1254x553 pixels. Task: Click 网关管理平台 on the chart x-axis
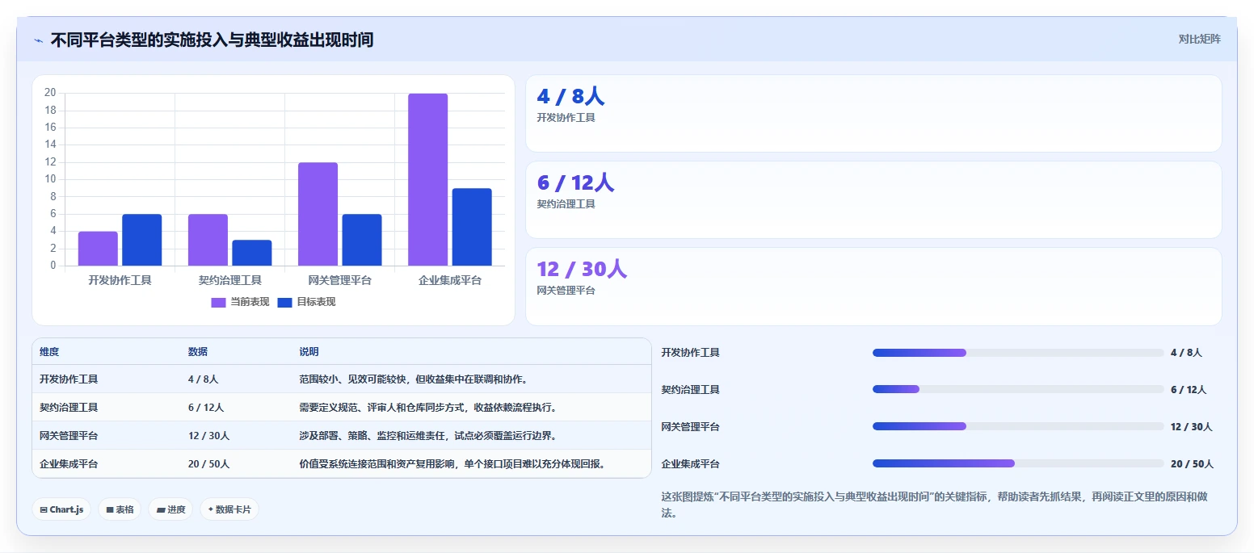[x=340, y=280]
